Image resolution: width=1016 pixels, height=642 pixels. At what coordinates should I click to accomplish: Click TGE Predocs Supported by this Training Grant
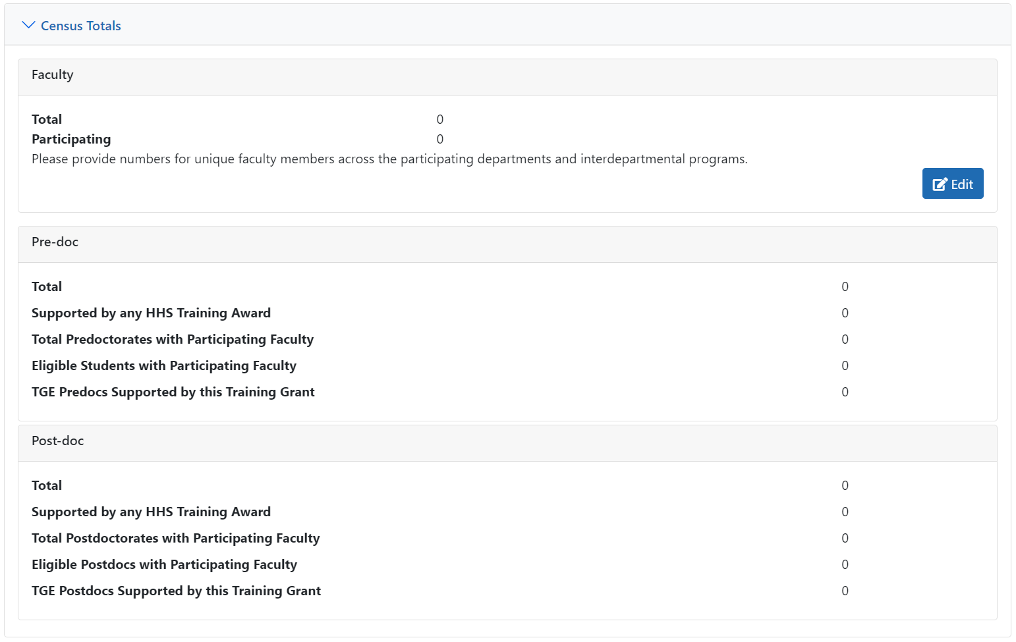tap(173, 392)
